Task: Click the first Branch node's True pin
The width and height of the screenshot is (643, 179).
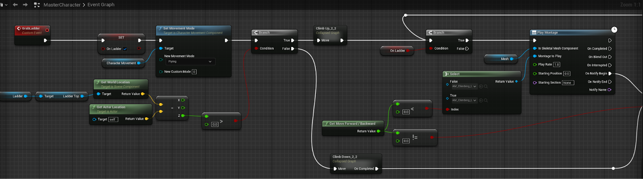Action: pyautogui.click(x=293, y=40)
